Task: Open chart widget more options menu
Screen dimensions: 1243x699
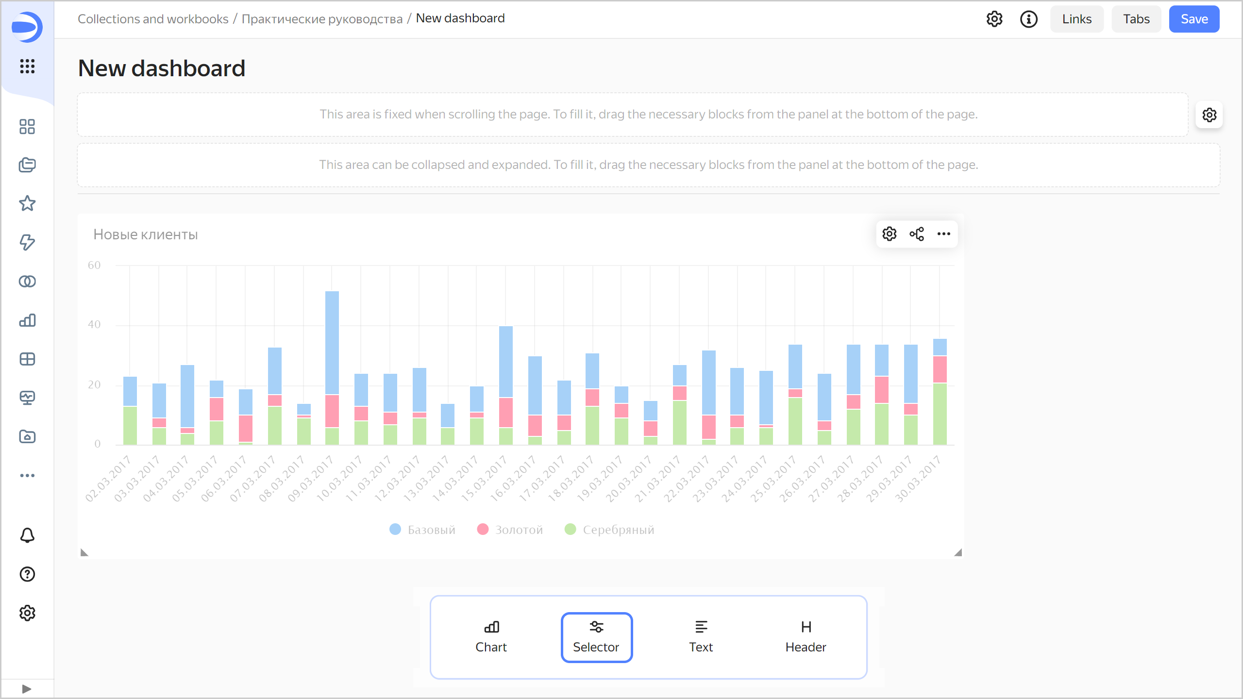Action: 944,234
